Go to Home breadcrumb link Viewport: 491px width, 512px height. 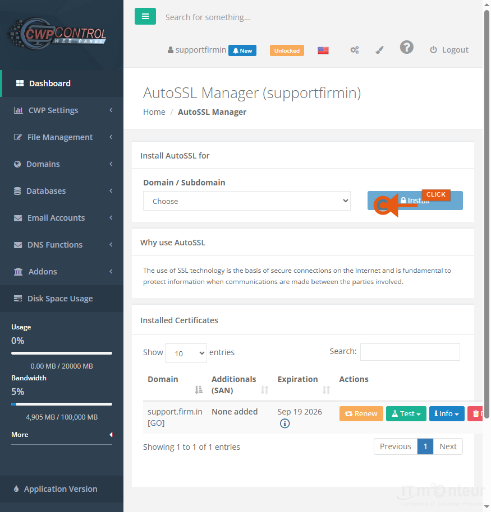[x=154, y=112]
